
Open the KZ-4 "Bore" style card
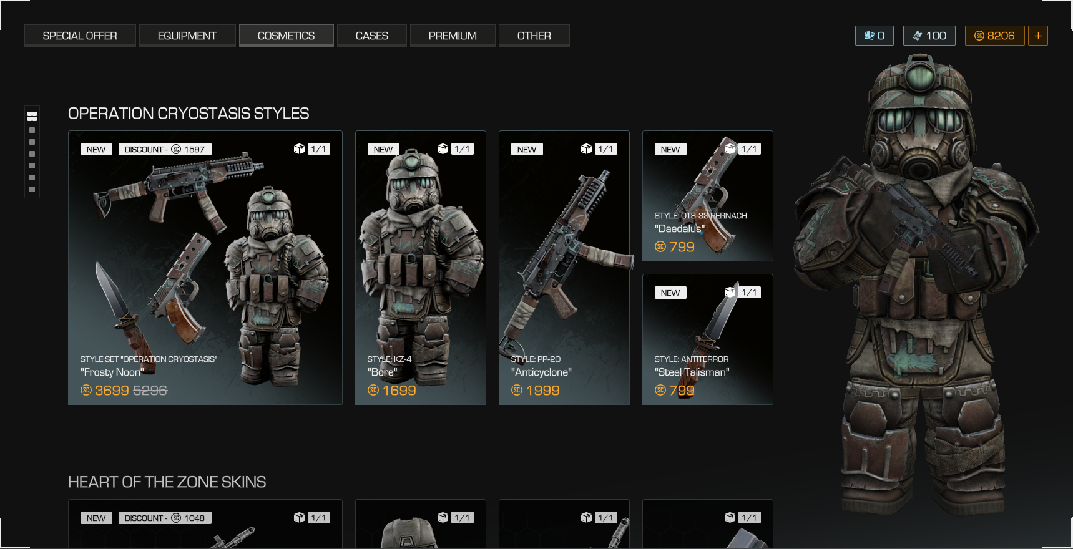click(421, 268)
